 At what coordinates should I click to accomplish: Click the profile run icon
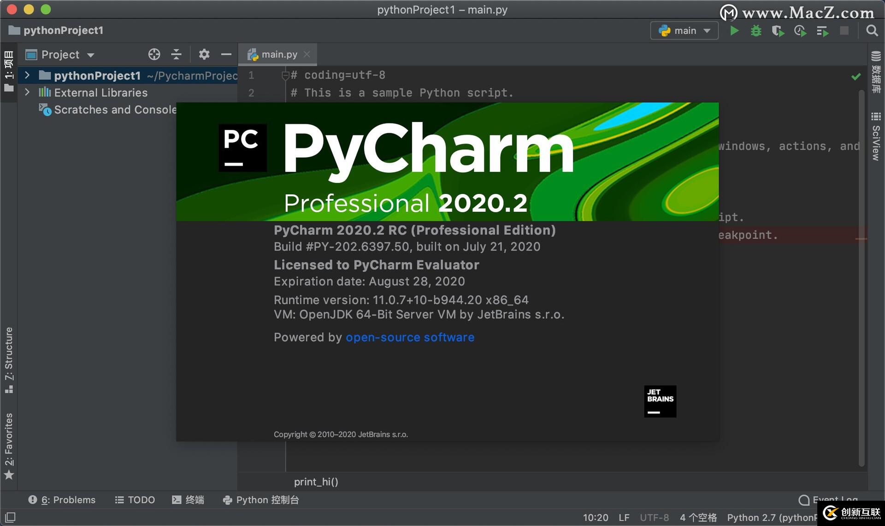[800, 31]
